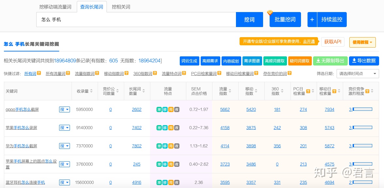
Task: Click the 周 badge in the 华为手机怎么截屏 row
Action: tap(171, 146)
